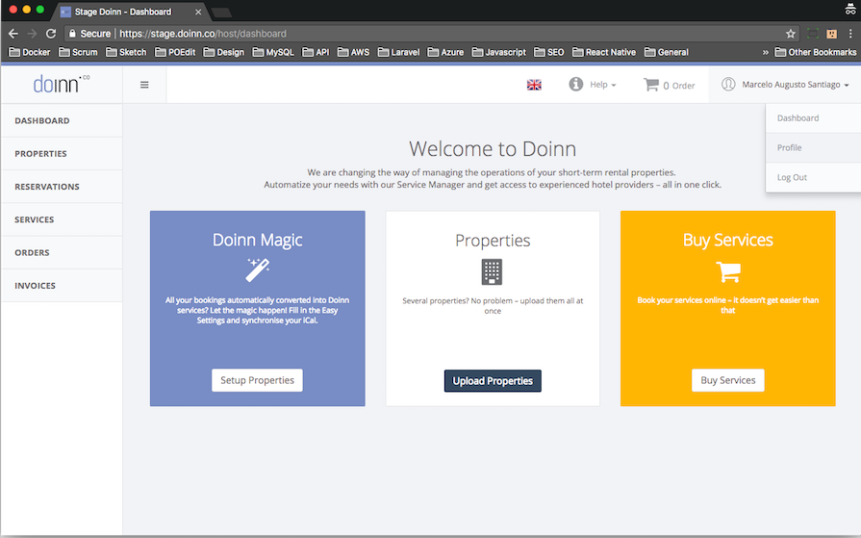Click the green bracket extension icon
Image resolution: width=861 pixels, height=538 pixels.
pos(813,34)
